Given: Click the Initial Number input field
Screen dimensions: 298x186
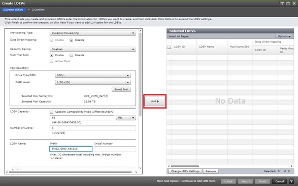Looking at the screenshot, I should 115,149.
